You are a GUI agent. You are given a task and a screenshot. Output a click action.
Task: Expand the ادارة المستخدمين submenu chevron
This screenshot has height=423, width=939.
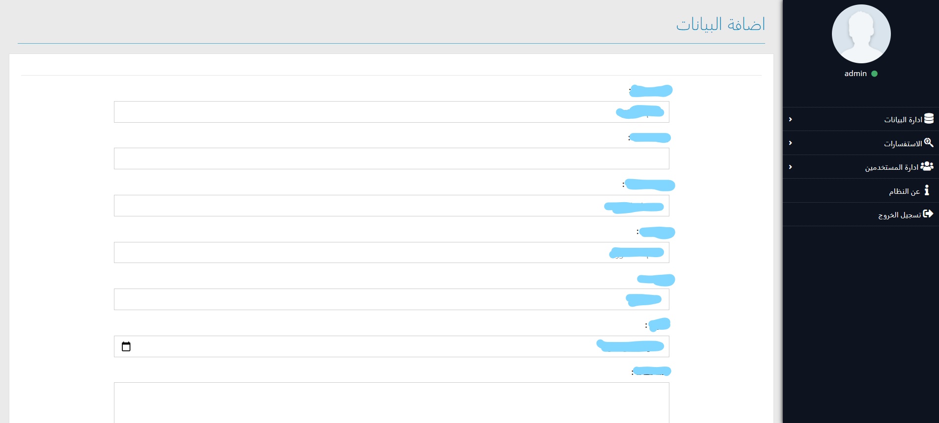pos(790,167)
